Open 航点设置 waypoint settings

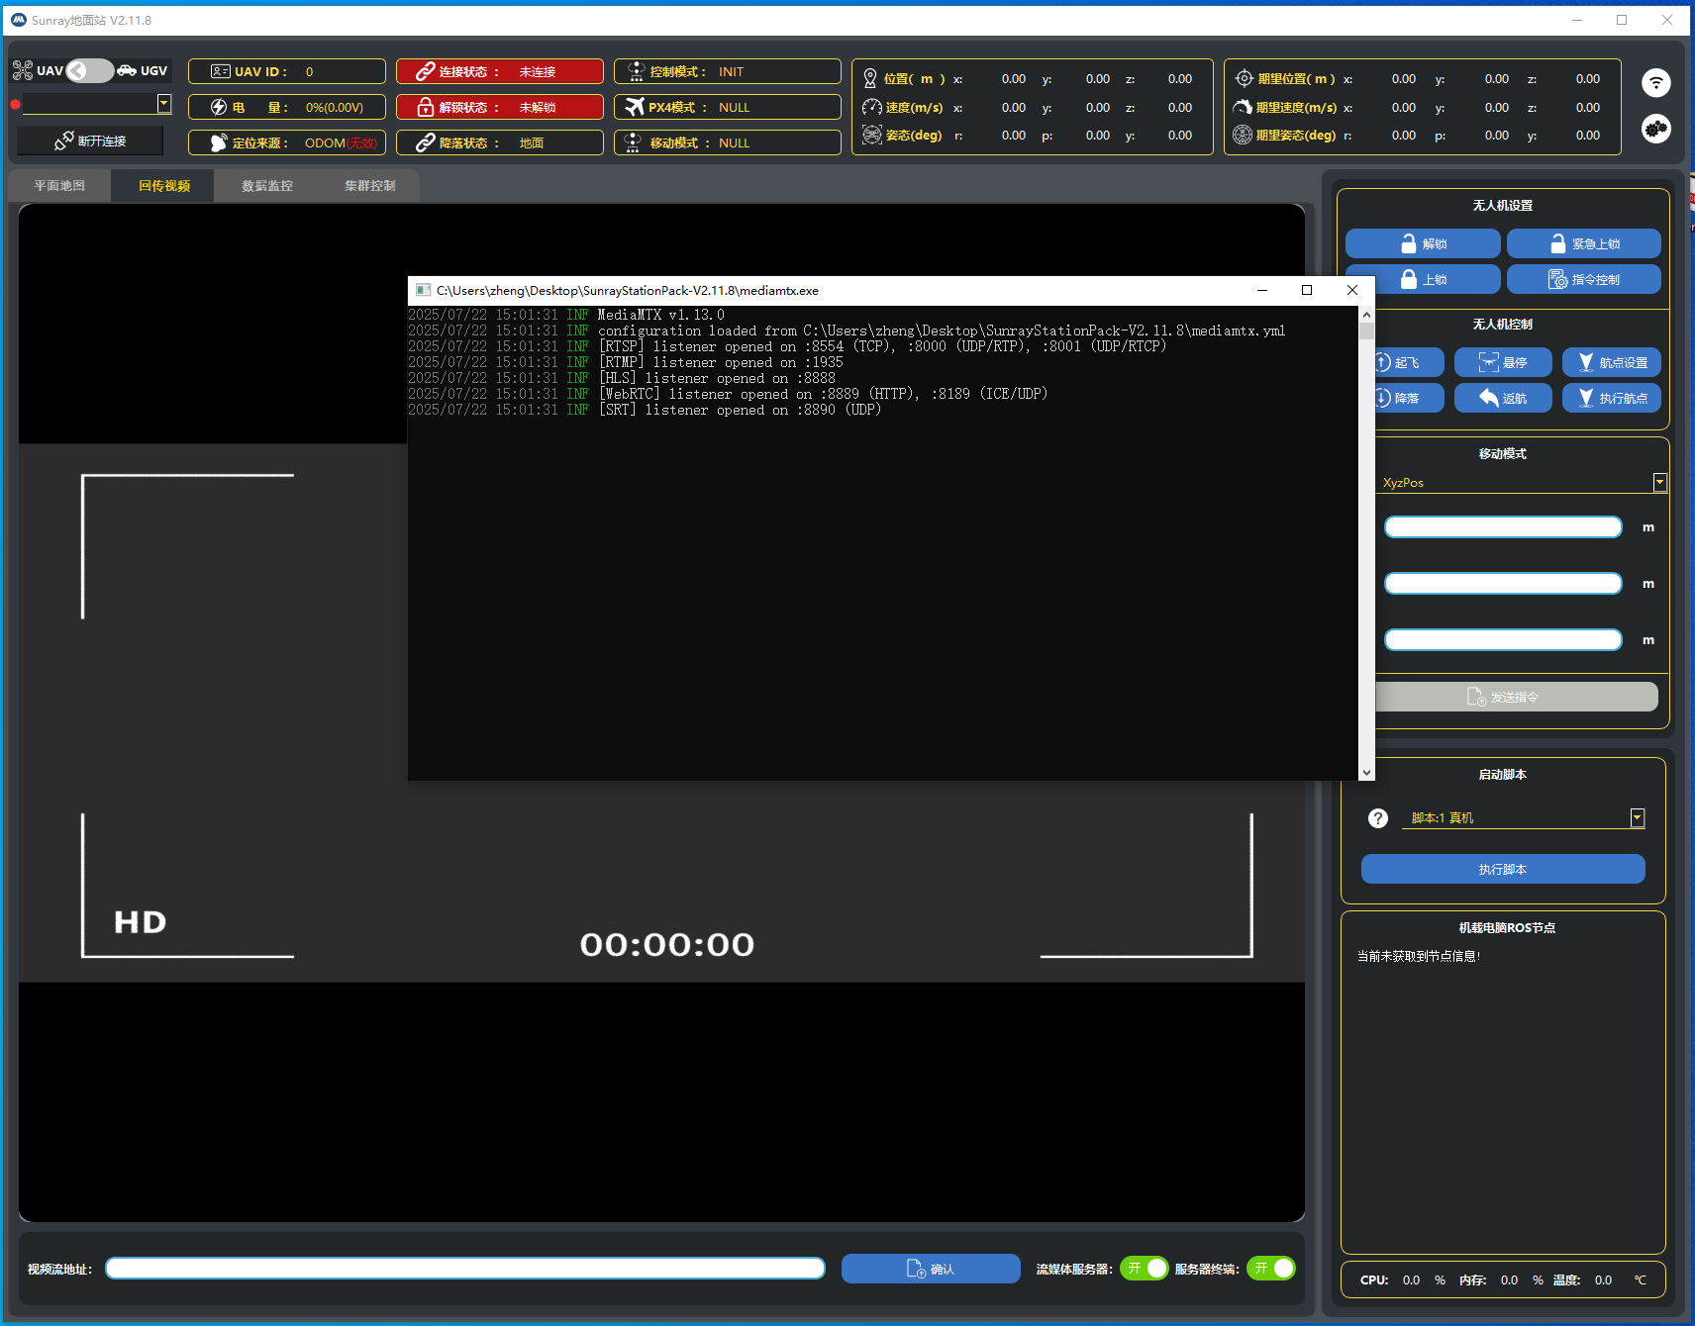[1611, 363]
